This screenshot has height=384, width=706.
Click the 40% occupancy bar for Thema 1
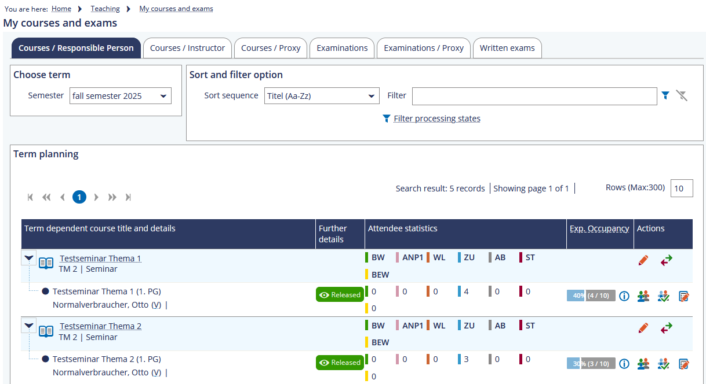[591, 296]
